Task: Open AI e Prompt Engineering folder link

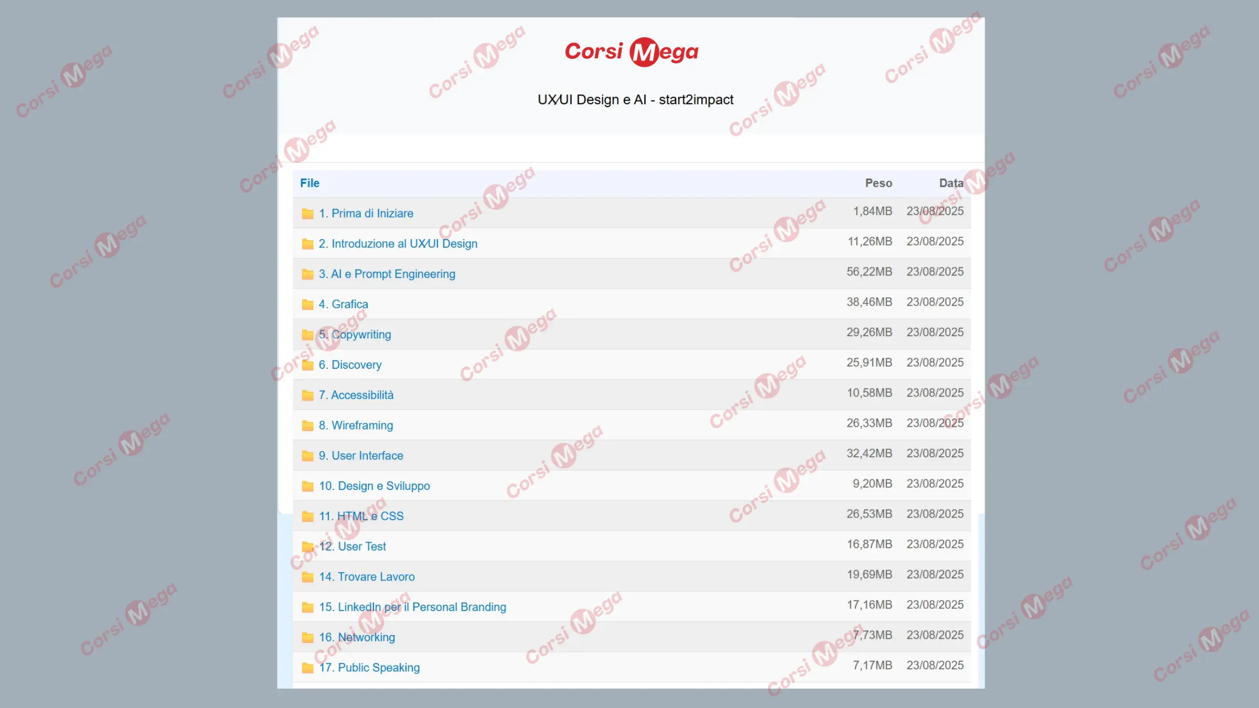Action: pyautogui.click(x=387, y=274)
